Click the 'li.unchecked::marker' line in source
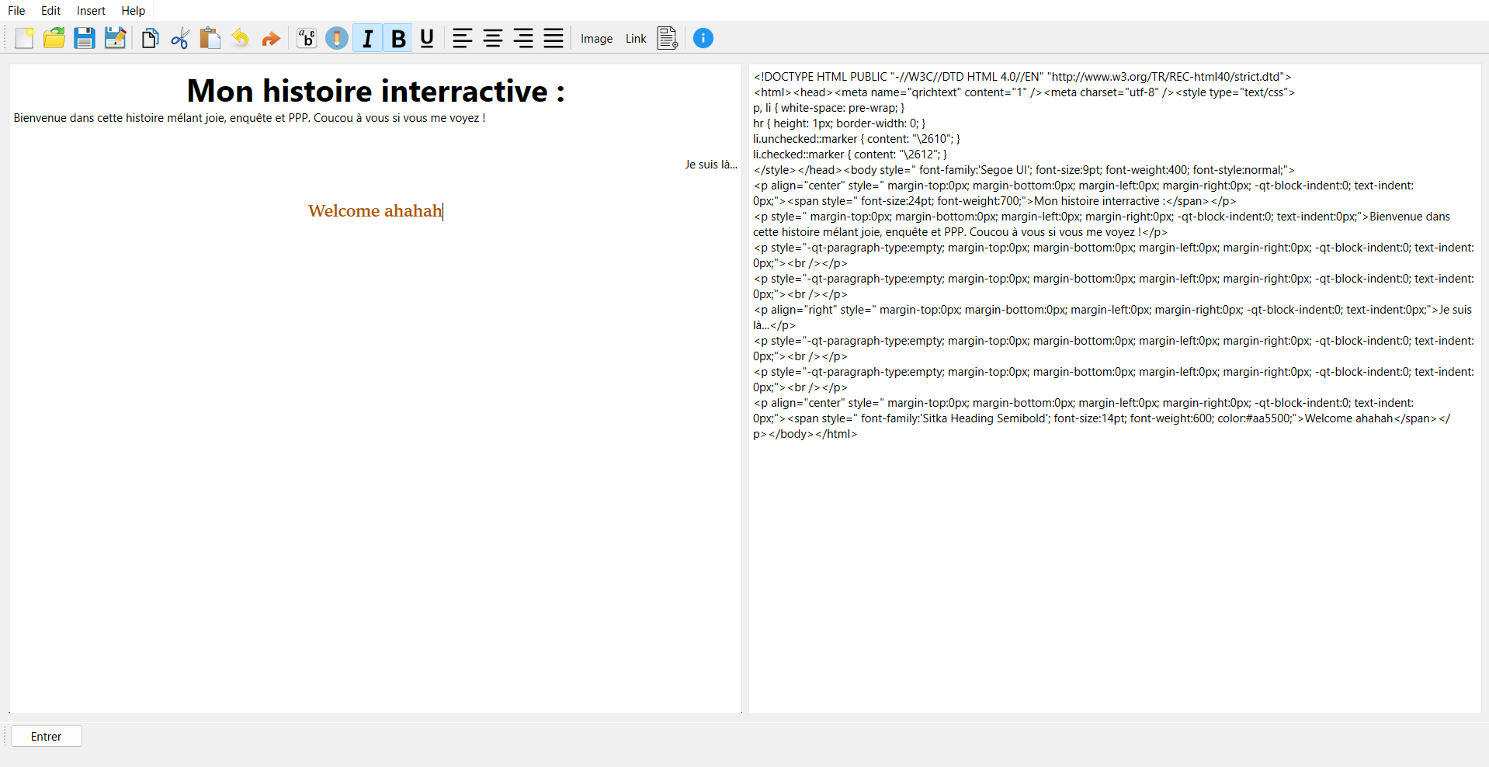 pyautogui.click(x=856, y=139)
